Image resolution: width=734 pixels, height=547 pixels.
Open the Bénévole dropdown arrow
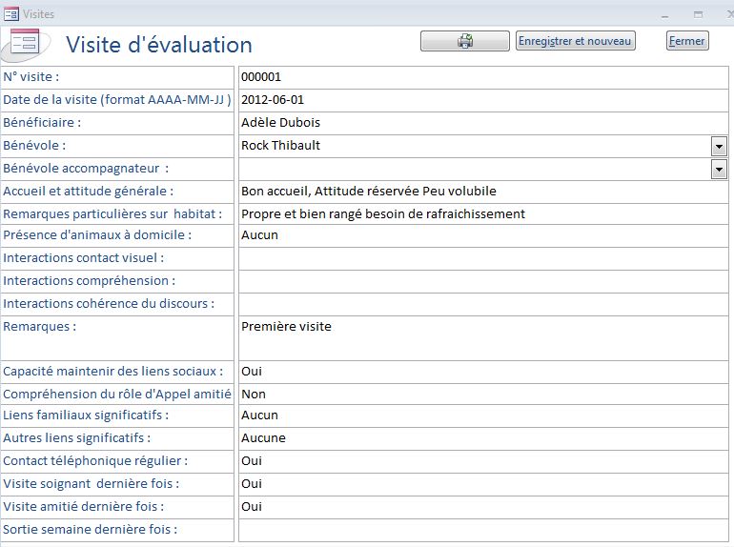pos(719,146)
